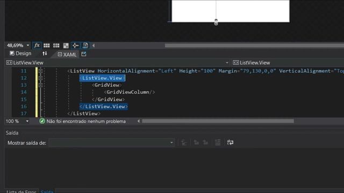344x193 pixels.
Task: Switch to the Design tab
Action: (x=20, y=54)
